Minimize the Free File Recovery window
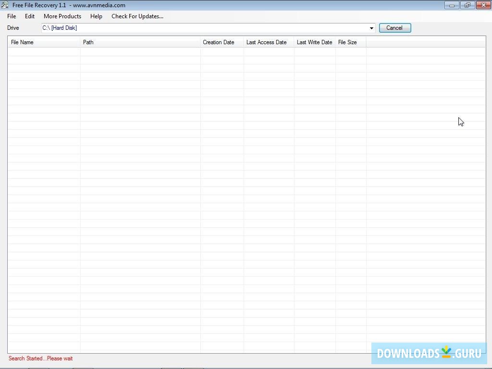This screenshot has height=369, width=492. pos(451,5)
